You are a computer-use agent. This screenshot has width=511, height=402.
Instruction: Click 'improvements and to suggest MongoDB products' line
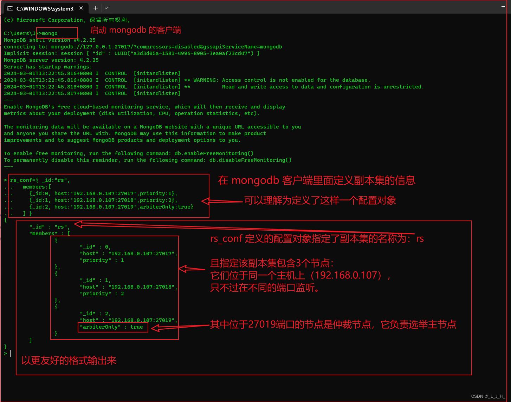click(122, 140)
